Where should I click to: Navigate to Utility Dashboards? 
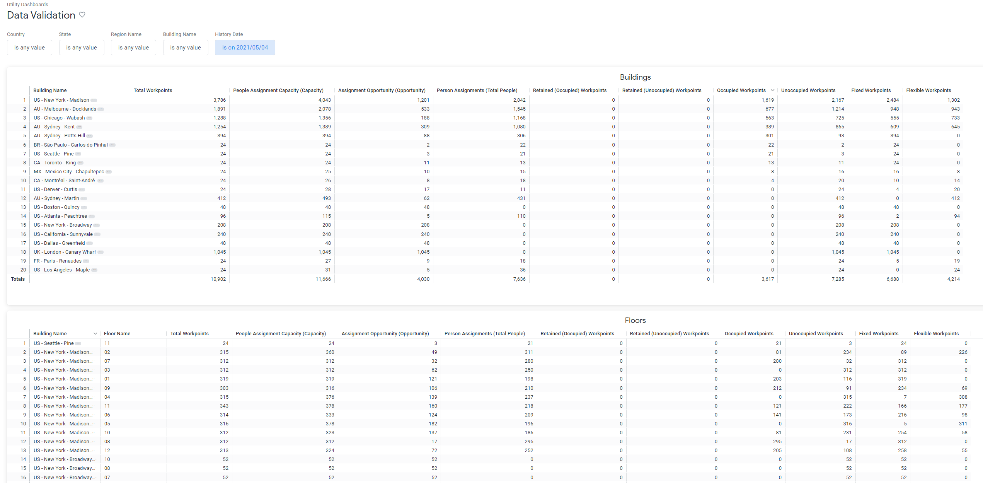[x=27, y=4]
